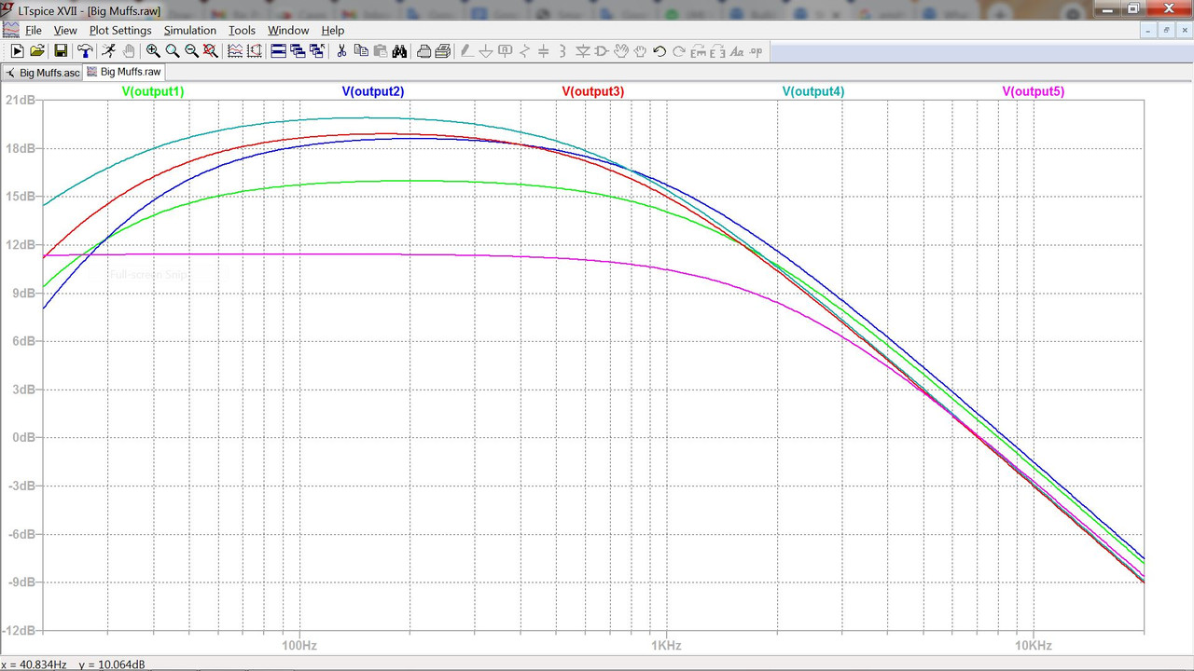Select the Capacitor placement tool

pos(542,51)
